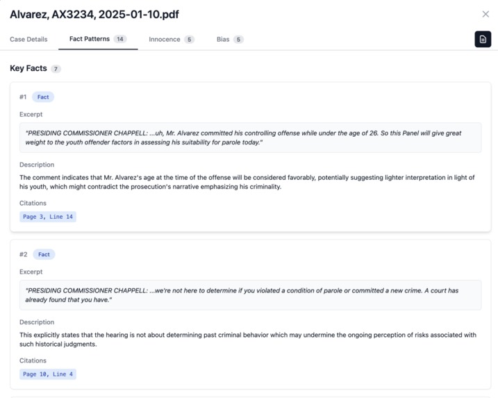Viewport: 498px width, 398px height.
Task: Select the Fact Patterns tab
Action: [x=98, y=39]
